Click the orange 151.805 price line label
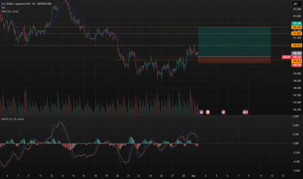The image size is (303, 179). coord(296,34)
